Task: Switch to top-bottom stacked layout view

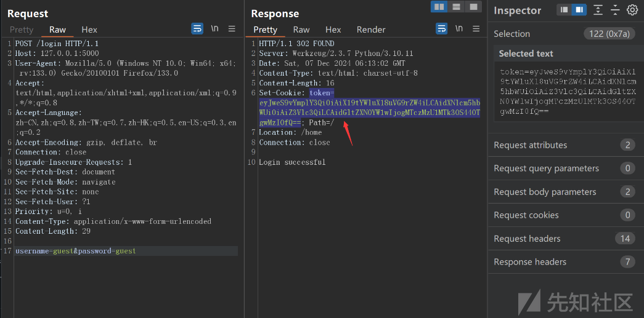Action: pyautogui.click(x=456, y=7)
